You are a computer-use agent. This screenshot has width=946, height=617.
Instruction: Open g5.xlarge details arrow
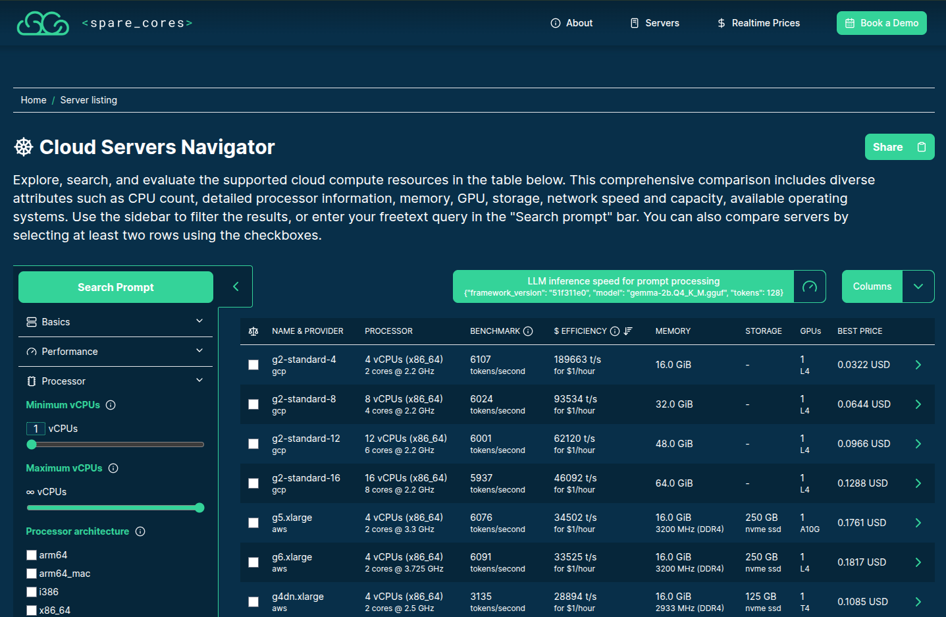pos(918,523)
